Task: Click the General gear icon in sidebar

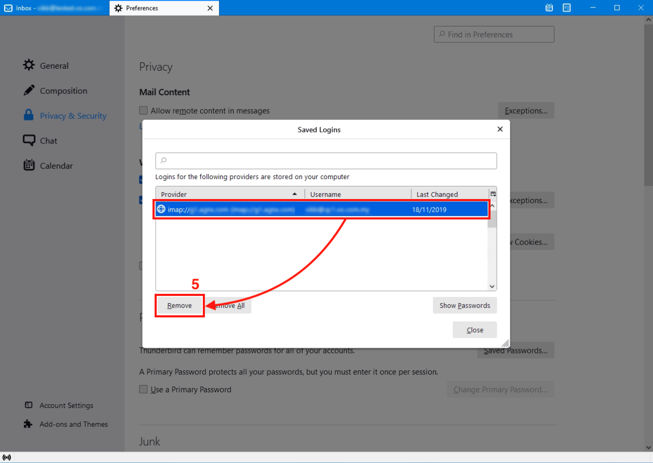Action: [29, 65]
